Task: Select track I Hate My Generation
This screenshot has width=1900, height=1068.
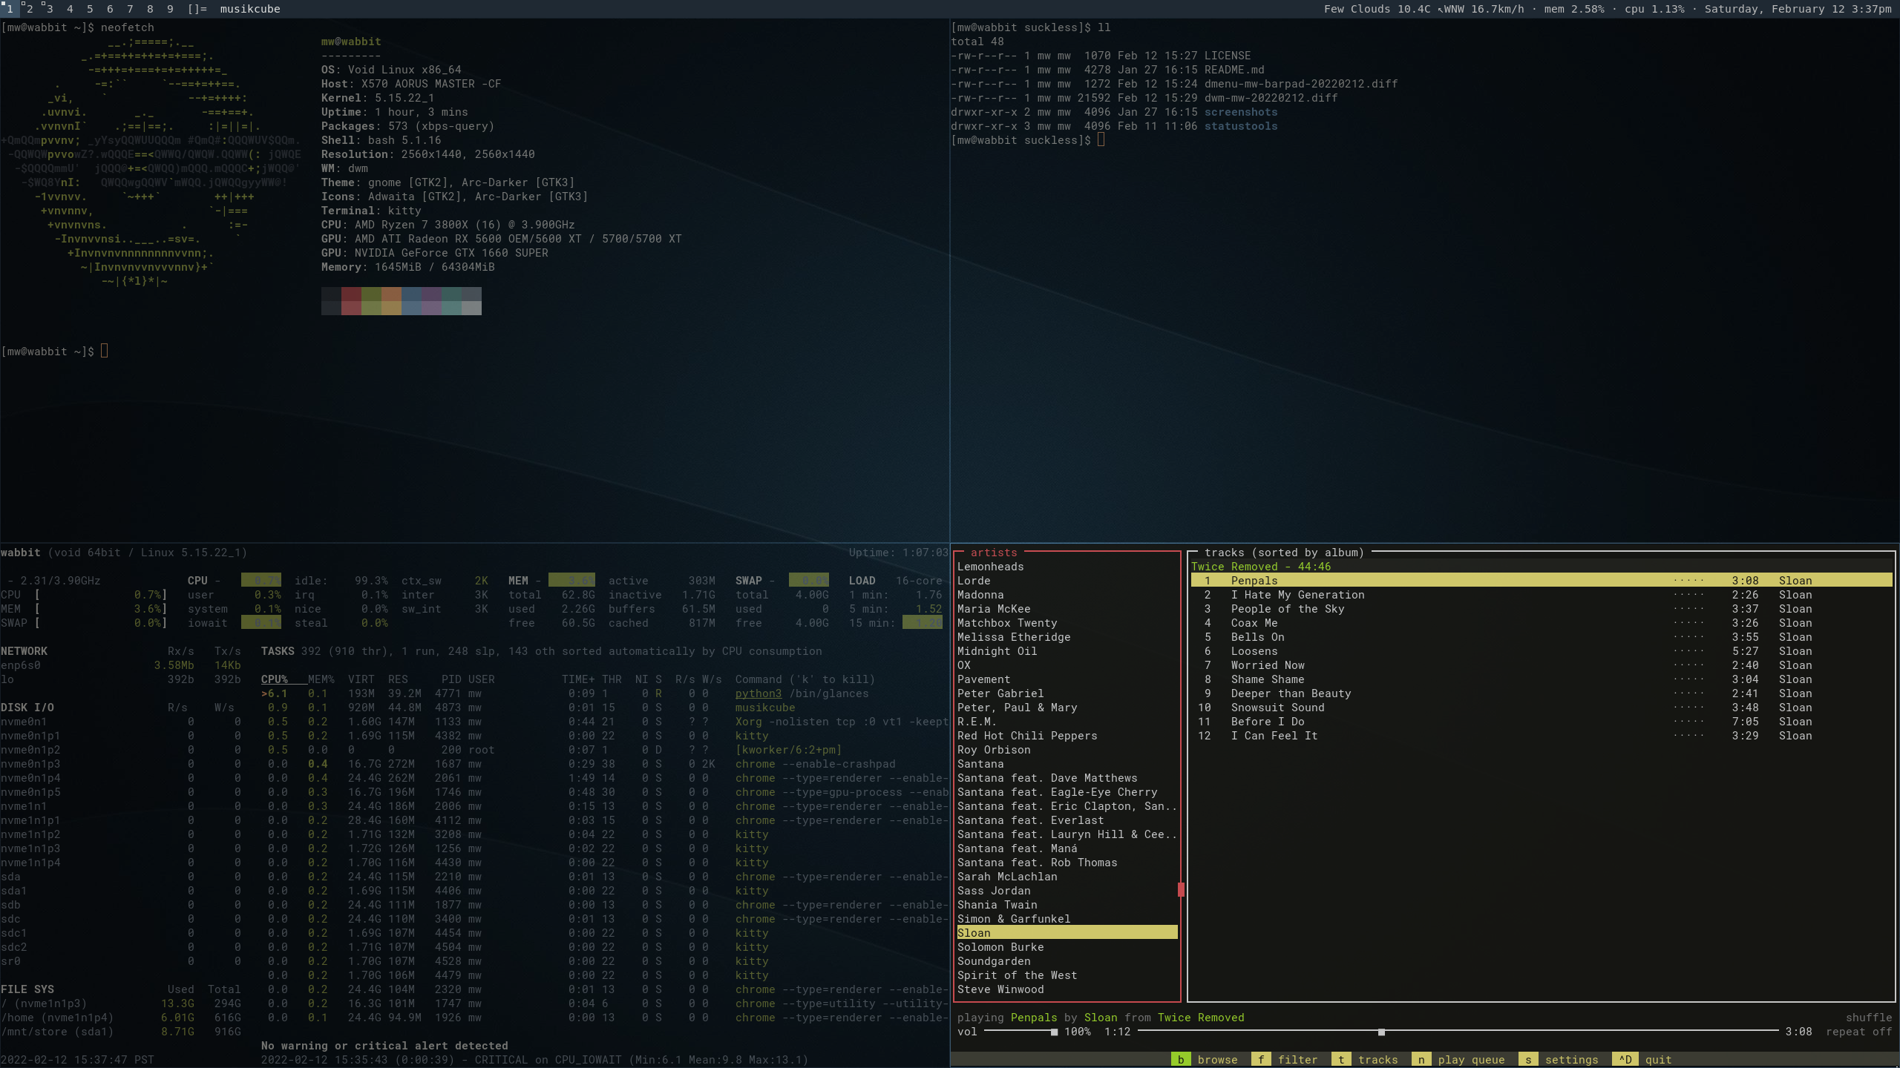Action: pyautogui.click(x=1542, y=595)
